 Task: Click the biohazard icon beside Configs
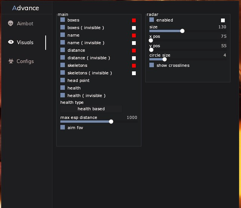tap(11, 61)
